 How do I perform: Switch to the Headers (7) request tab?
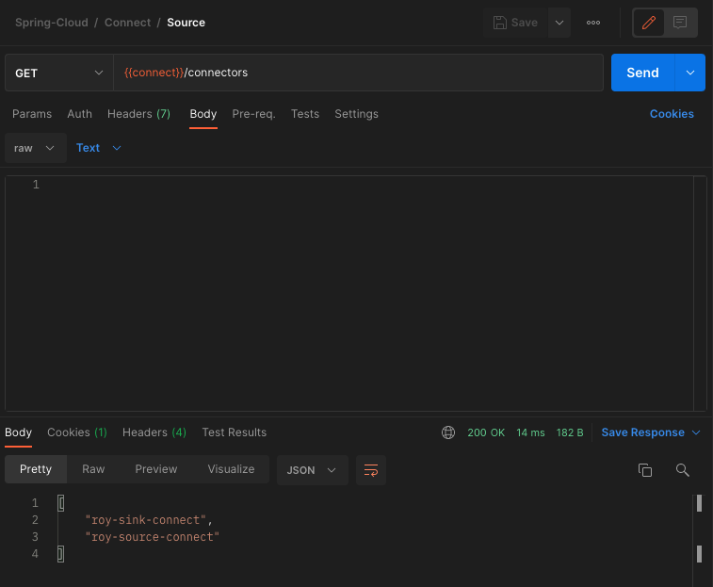pyautogui.click(x=138, y=114)
